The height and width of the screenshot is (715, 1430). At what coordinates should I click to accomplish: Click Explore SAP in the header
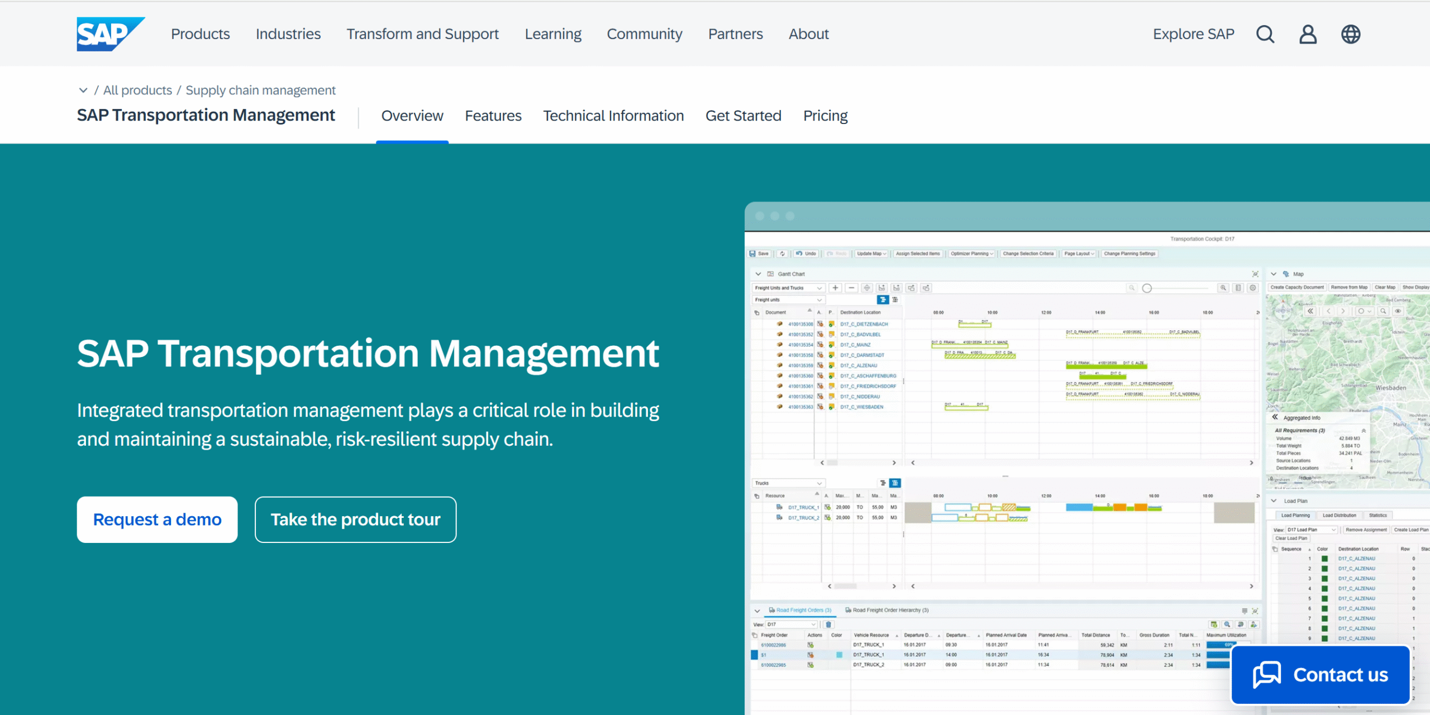1194,34
